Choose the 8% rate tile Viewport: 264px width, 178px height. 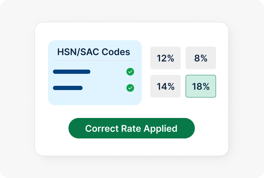(x=201, y=58)
